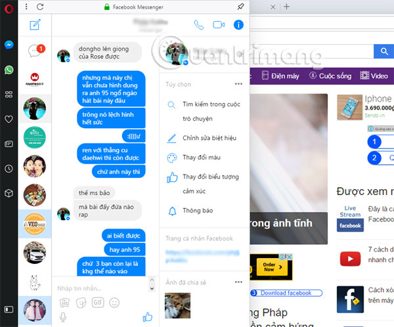Open message requests with 1 notification
Viewport: 394px width, 327px height.
click(x=36, y=51)
